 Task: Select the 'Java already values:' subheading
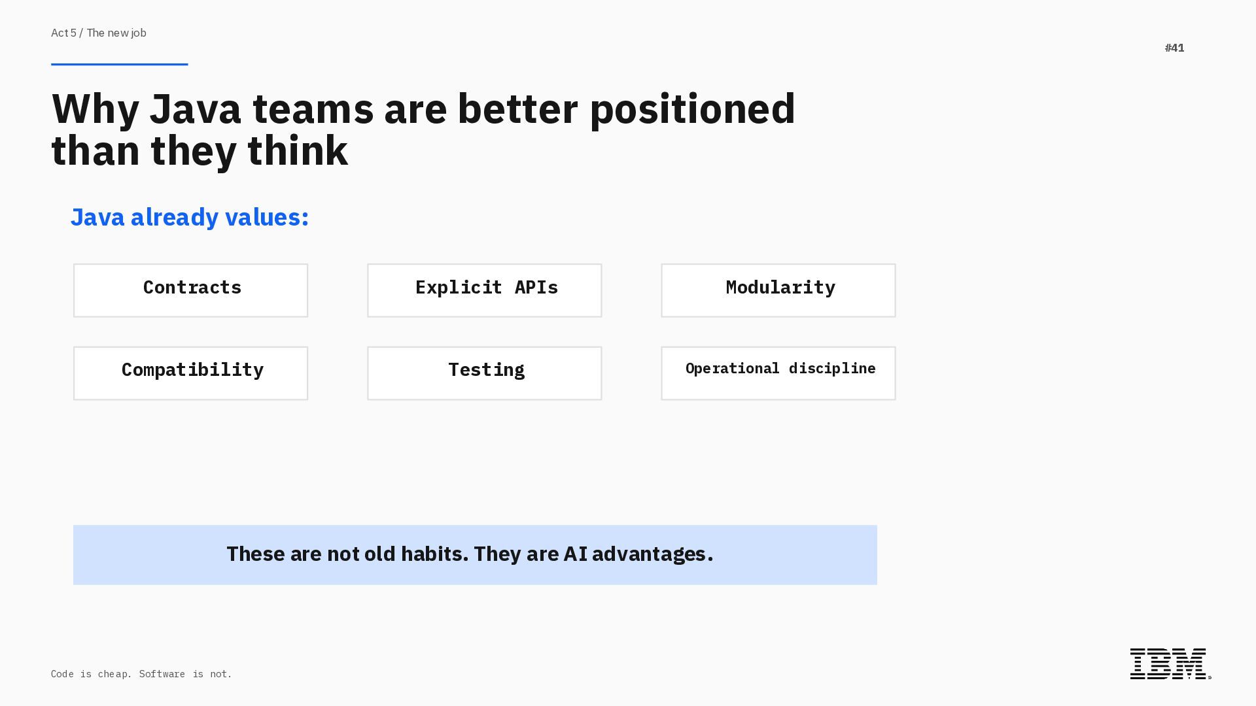coord(190,217)
